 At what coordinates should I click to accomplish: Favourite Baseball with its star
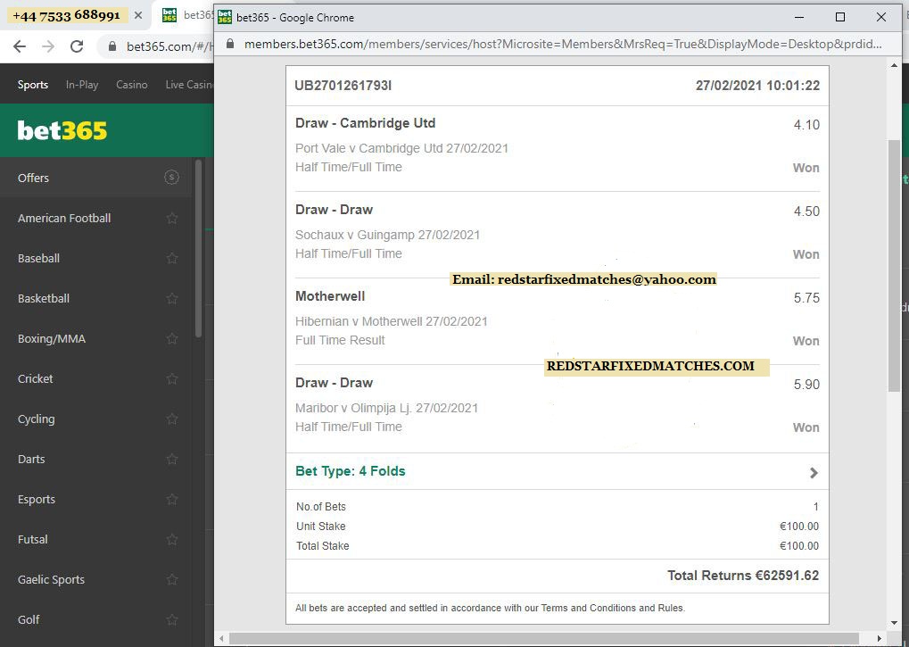click(x=172, y=258)
